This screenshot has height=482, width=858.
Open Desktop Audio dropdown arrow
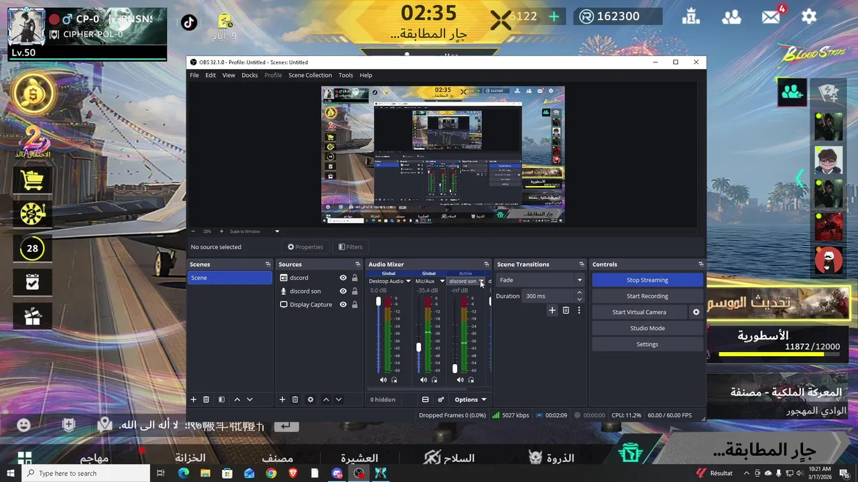(x=408, y=281)
